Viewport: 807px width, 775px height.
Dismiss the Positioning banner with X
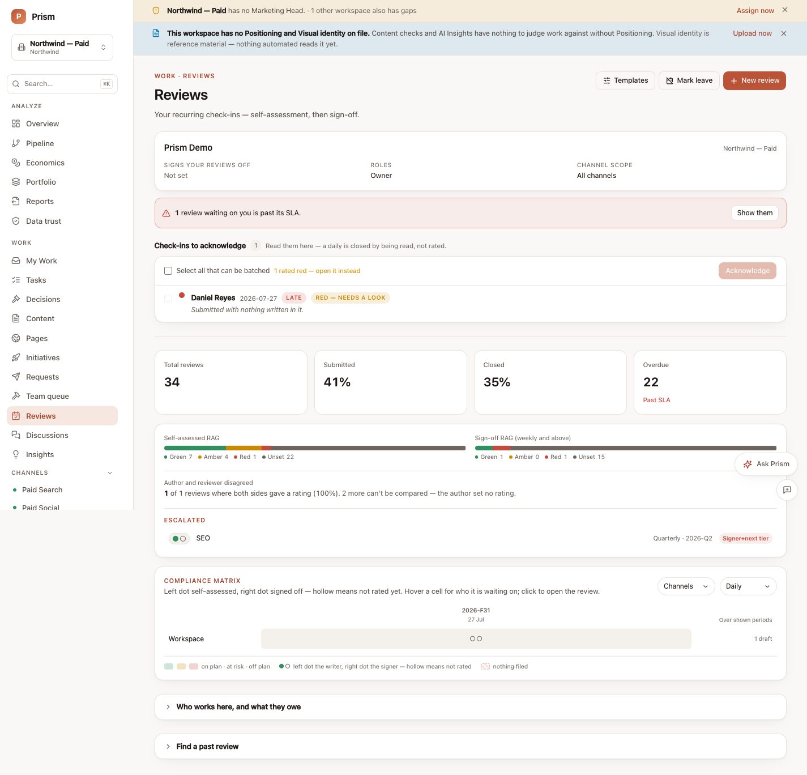[x=784, y=33]
